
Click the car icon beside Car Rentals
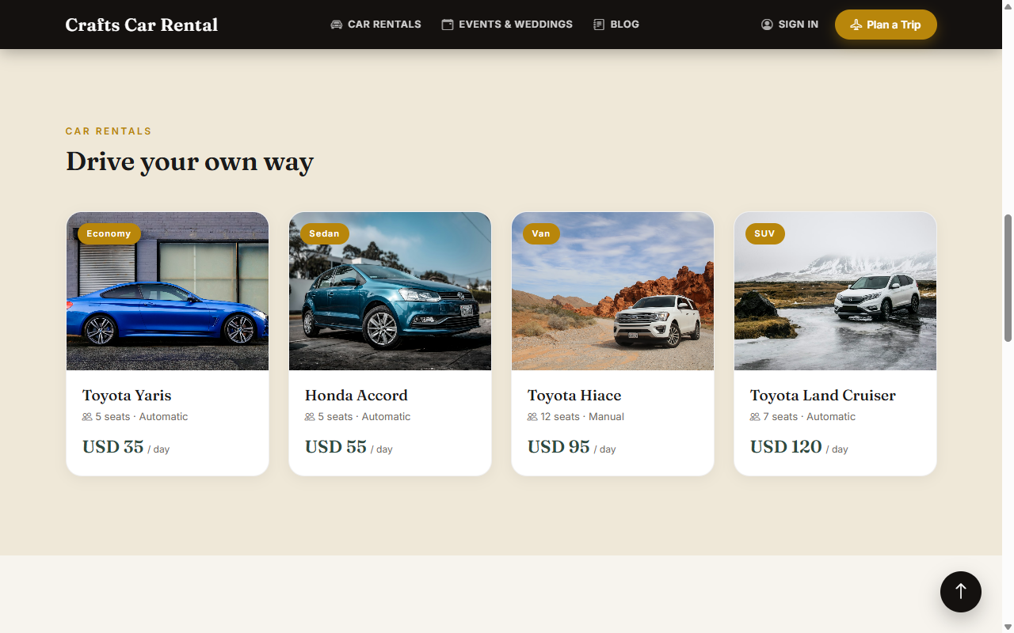(x=337, y=25)
